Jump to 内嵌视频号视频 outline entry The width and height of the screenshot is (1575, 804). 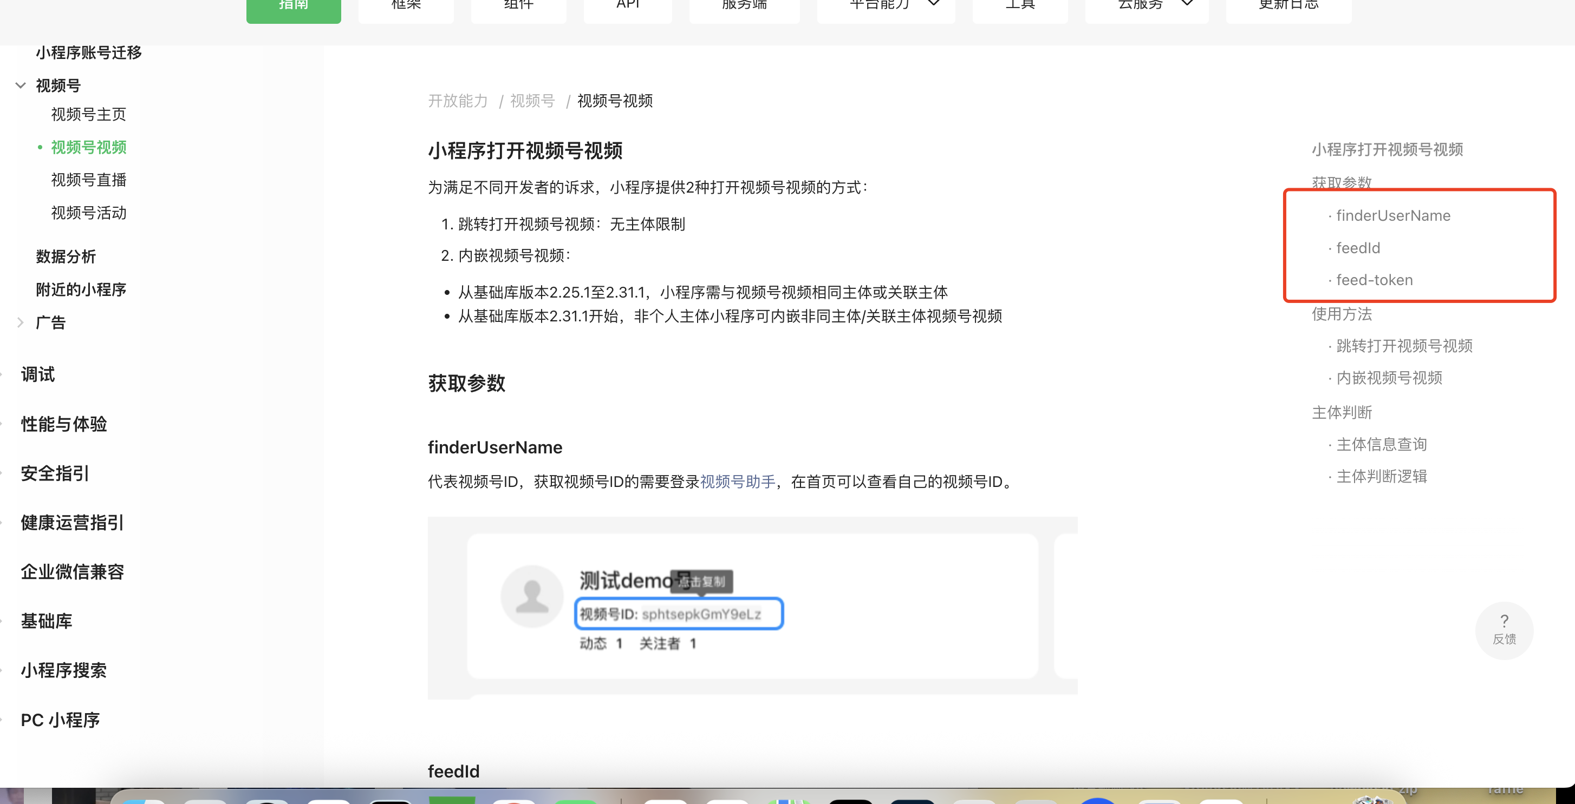pyautogui.click(x=1389, y=378)
